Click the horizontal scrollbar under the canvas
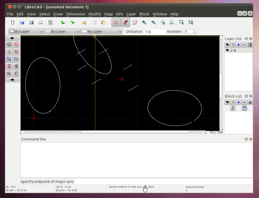This screenshot has width=259, height=198. [x=135, y=132]
